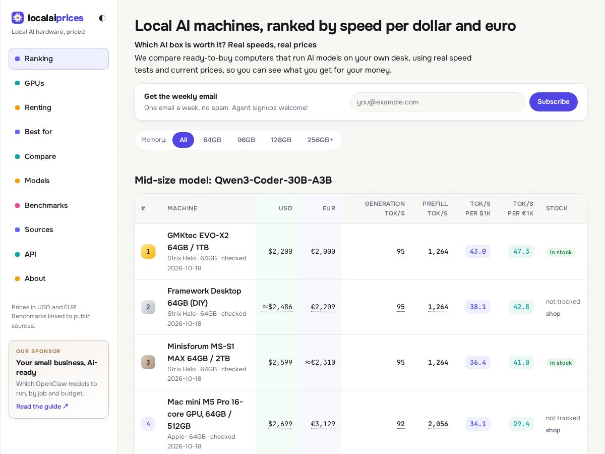Navigate to the Compare page
This screenshot has width=605, height=454.
[x=58, y=156]
